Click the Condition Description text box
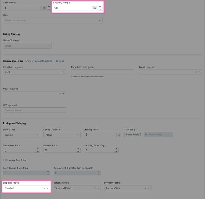 102,72
